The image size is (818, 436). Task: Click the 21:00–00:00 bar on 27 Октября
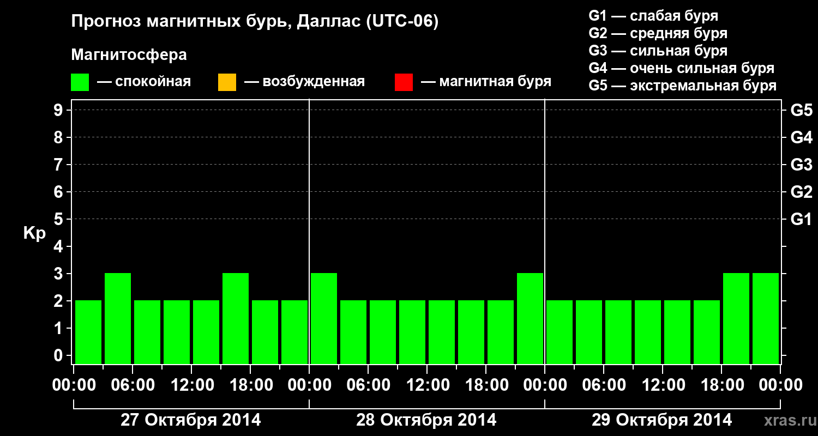[294, 332]
